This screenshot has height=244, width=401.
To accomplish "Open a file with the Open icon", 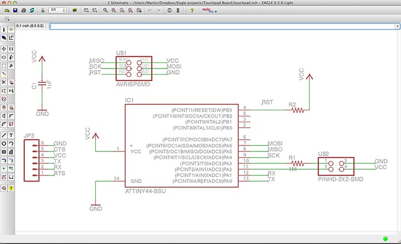I will click(7, 11).
